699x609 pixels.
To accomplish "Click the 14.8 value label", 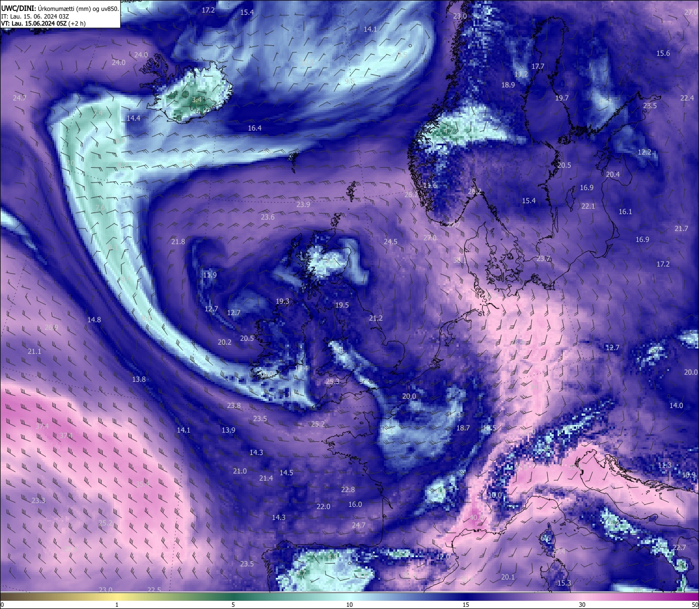I will (94, 320).
